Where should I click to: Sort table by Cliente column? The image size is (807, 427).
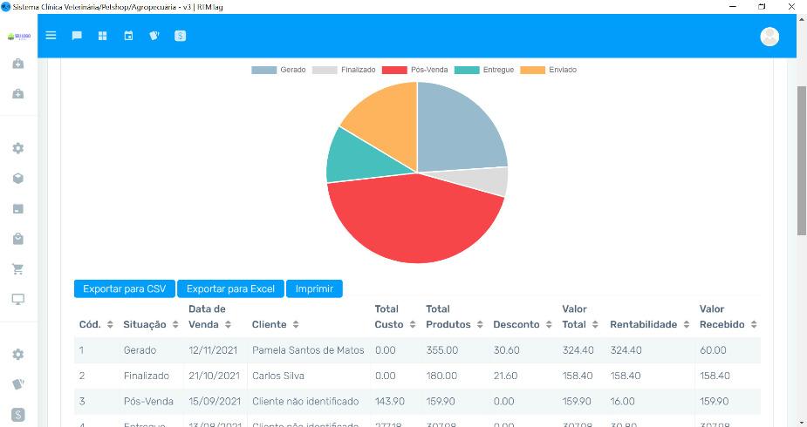(275, 324)
